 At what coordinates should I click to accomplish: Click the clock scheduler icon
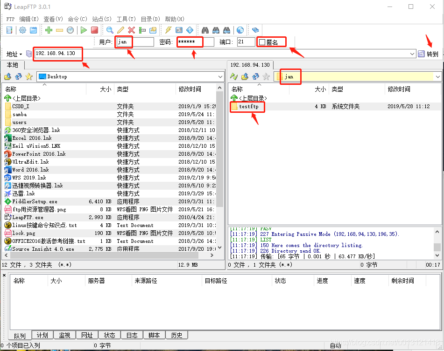coord(70,30)
